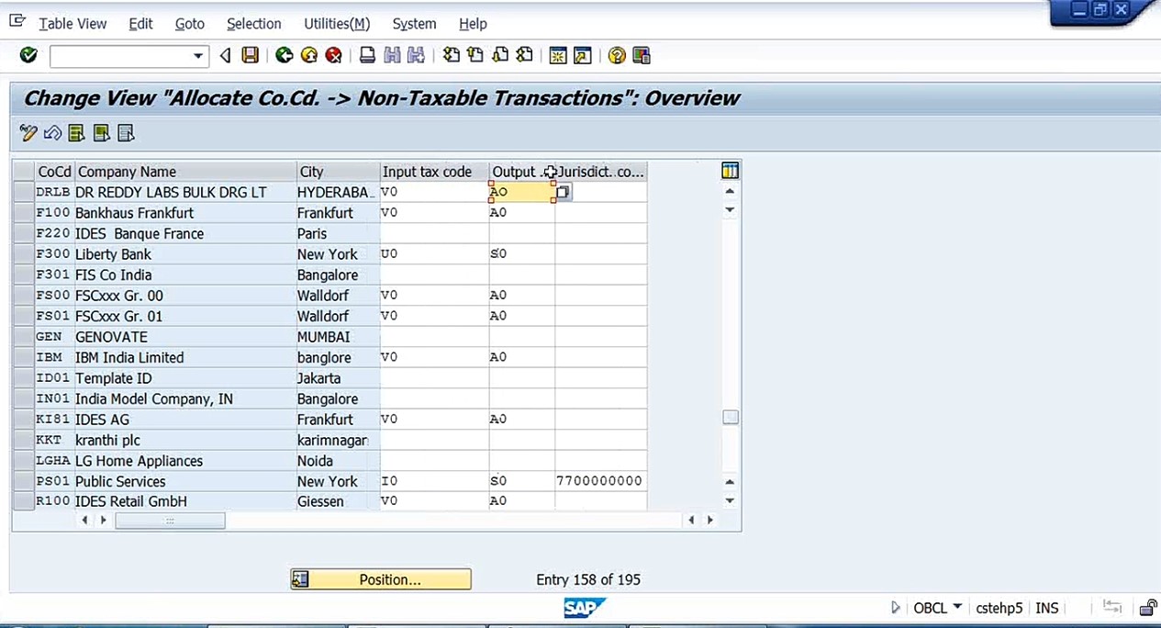The image size is (1161, 628).
Task: Click the city cell "Jakarta"
Action: pos(318,377)
